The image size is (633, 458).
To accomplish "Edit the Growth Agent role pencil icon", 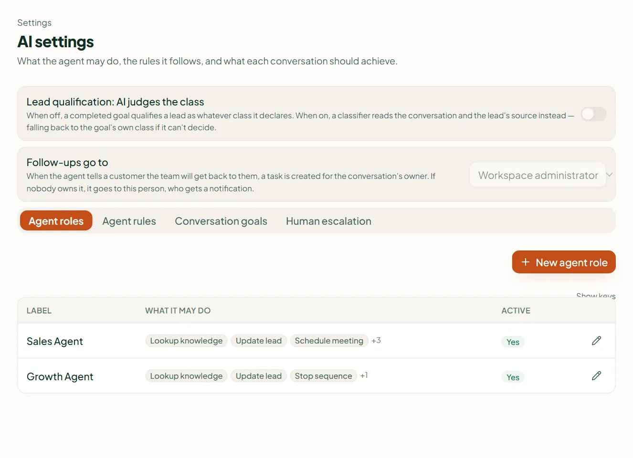I will [x=596, y=376].
